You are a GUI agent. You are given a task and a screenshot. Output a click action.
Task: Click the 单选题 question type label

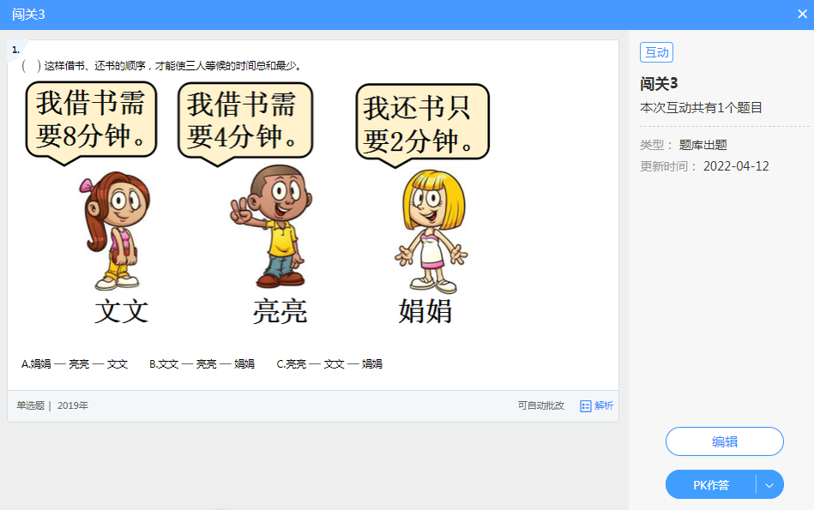pos(30,406)
